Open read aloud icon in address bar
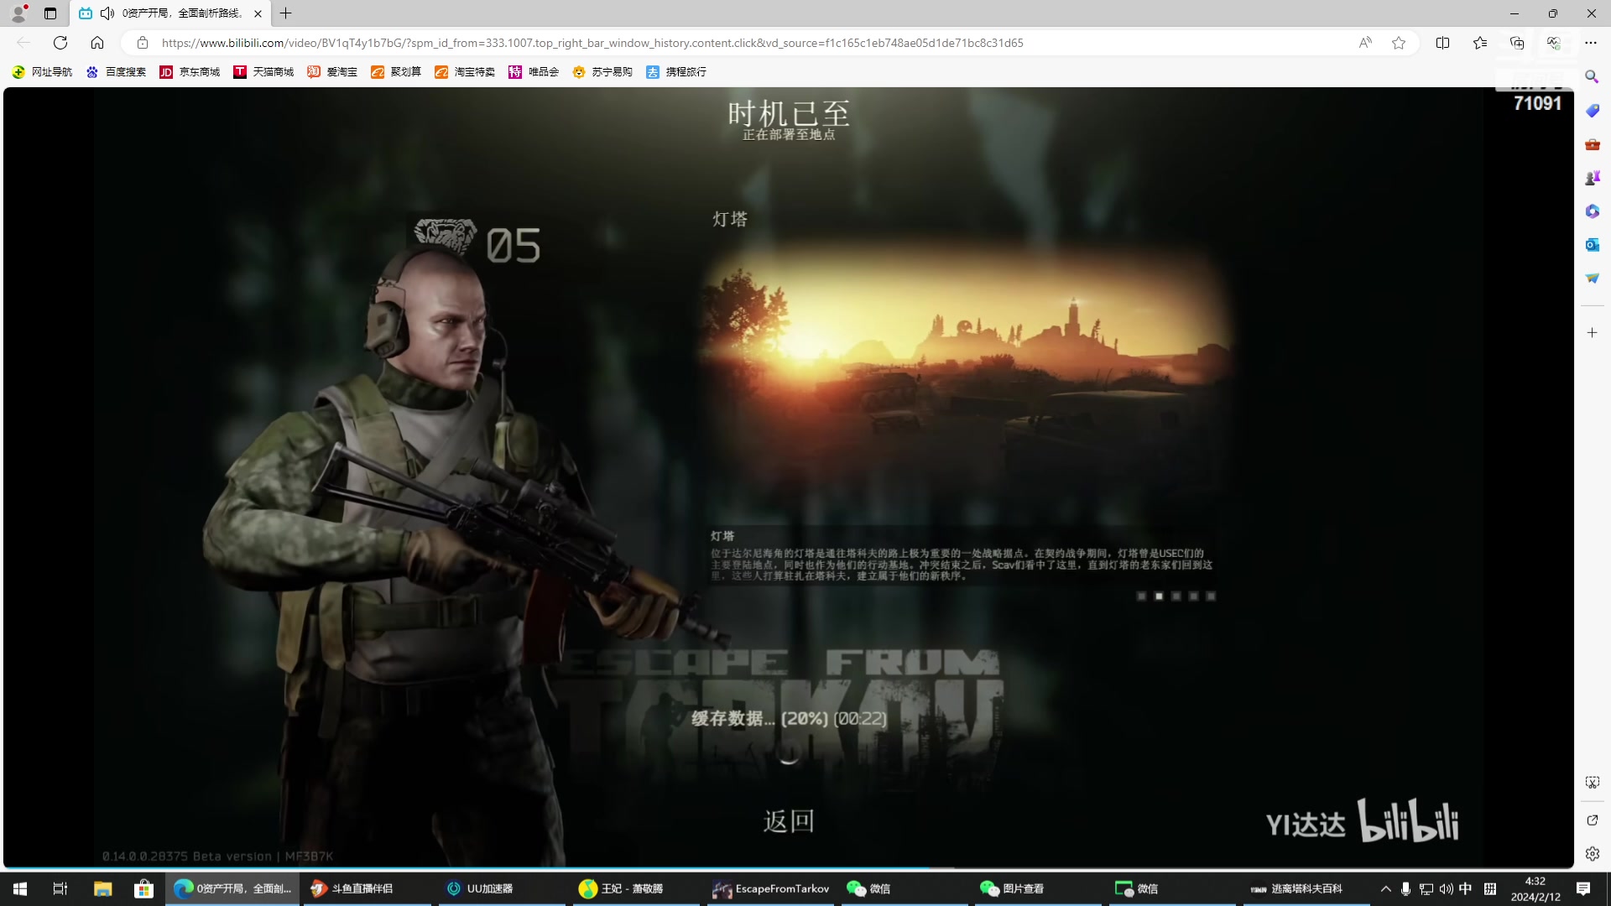 pyautogui.click(x=1365, y=43)
